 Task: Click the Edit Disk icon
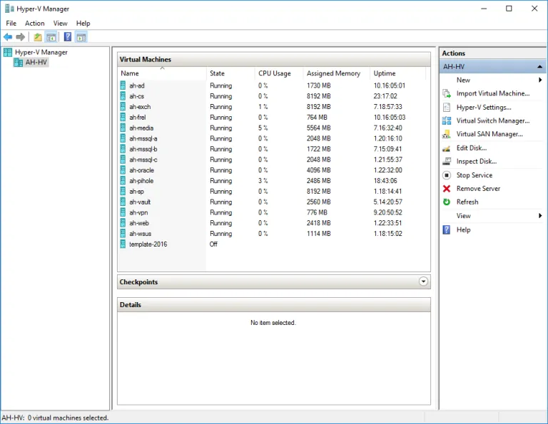coord(447,148)
